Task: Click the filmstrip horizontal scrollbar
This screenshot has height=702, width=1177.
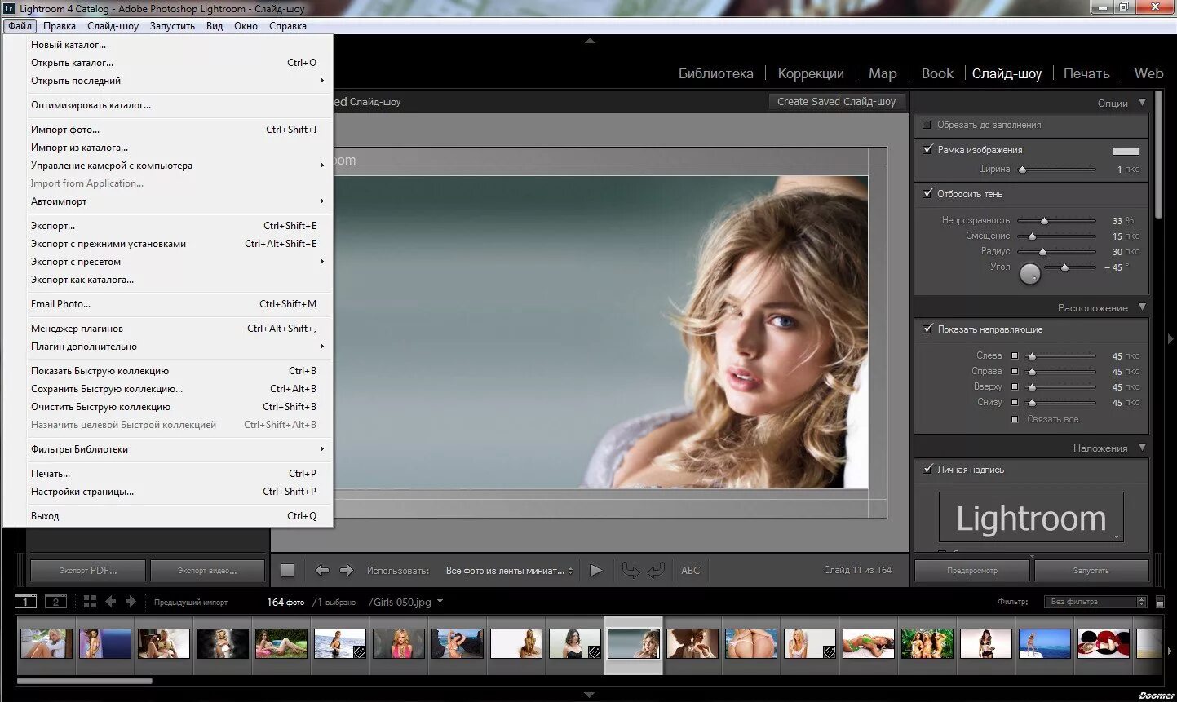Action: click(84, 681)
